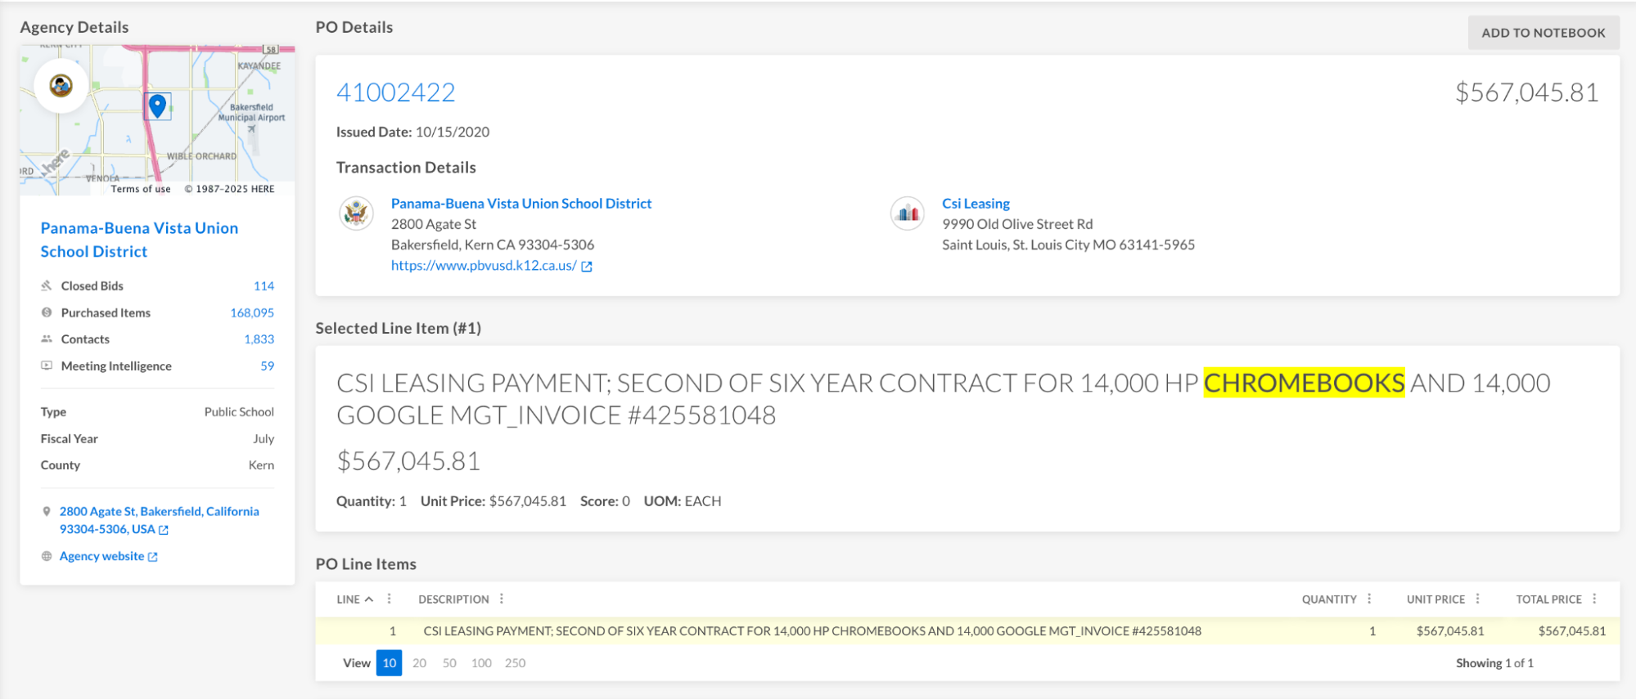This screenshot has width=1636, height=700.
Task: Select 100 rows per page option
Action: tap(481, 663)
